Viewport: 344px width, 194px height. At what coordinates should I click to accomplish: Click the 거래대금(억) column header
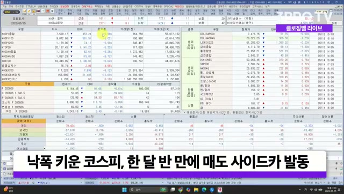(161, 29)
